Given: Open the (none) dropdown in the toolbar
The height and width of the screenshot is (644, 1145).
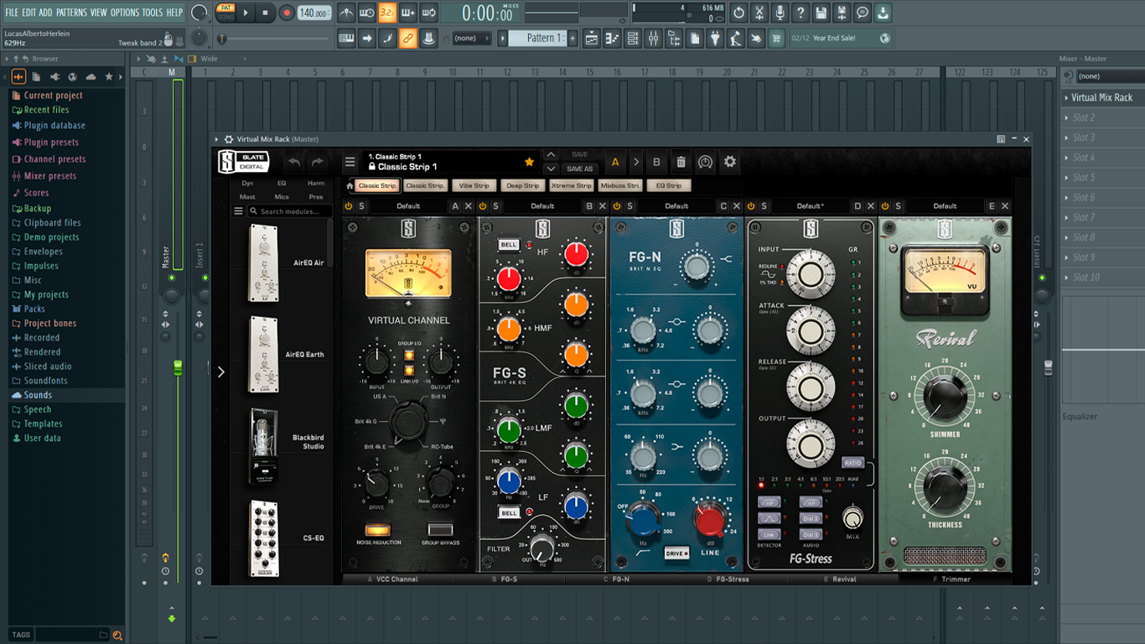Looking at the screenshot, I should tap(472, 38).
